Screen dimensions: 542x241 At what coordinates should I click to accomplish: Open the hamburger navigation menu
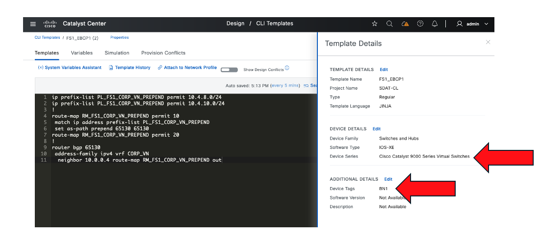pyautogui.click(x=33, y=24)
